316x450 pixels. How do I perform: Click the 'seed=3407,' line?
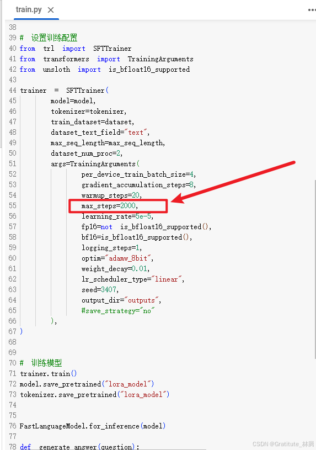(100, 289)
